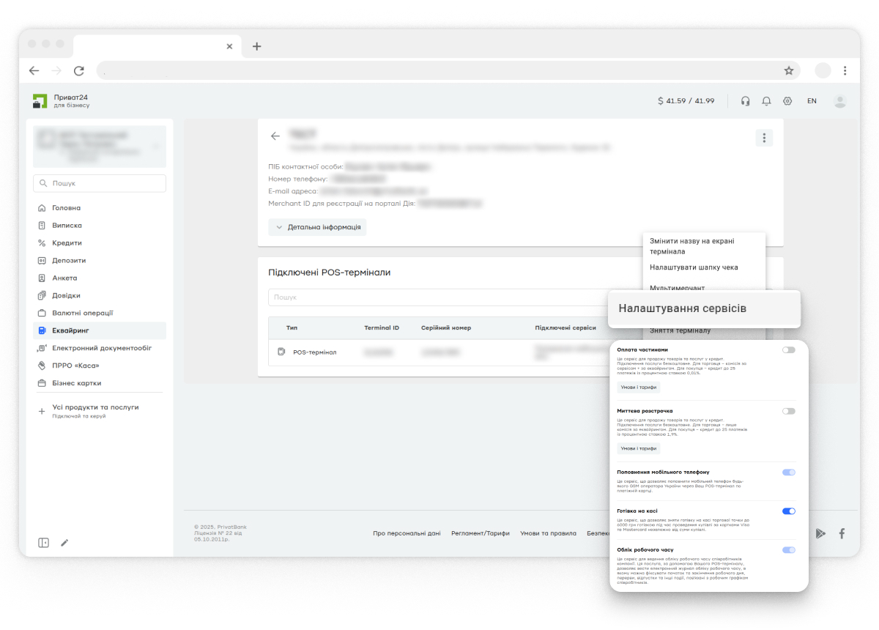879x630 pixels.
Task: Expand Детальна інформація section
Action: pos(317,227)
